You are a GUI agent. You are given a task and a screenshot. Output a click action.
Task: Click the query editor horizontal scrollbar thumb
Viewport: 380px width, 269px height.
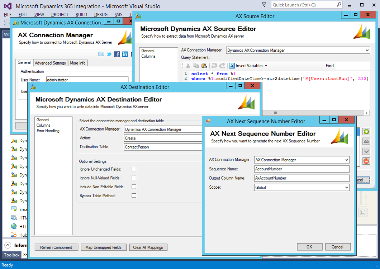276,113
